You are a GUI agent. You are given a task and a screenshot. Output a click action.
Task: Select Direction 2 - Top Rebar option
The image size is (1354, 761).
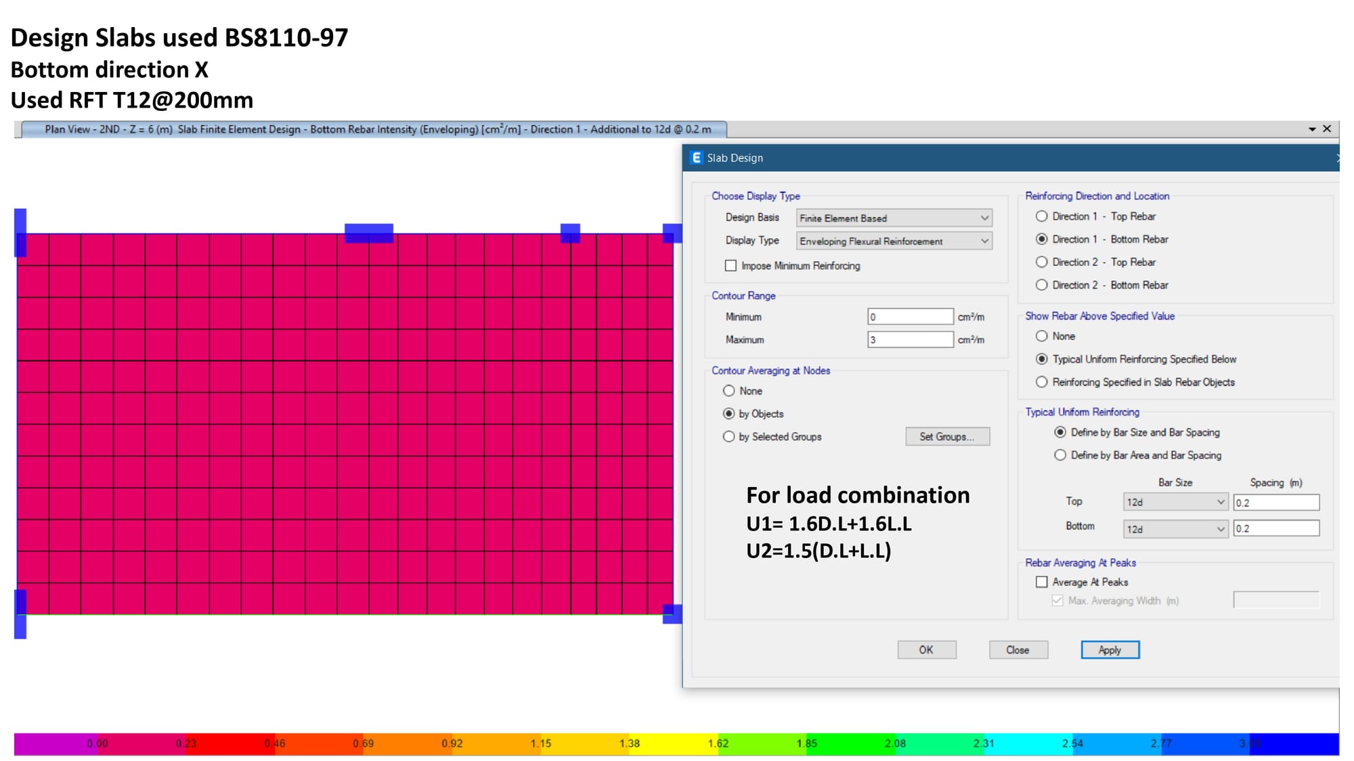click(x=1042, y=262)
